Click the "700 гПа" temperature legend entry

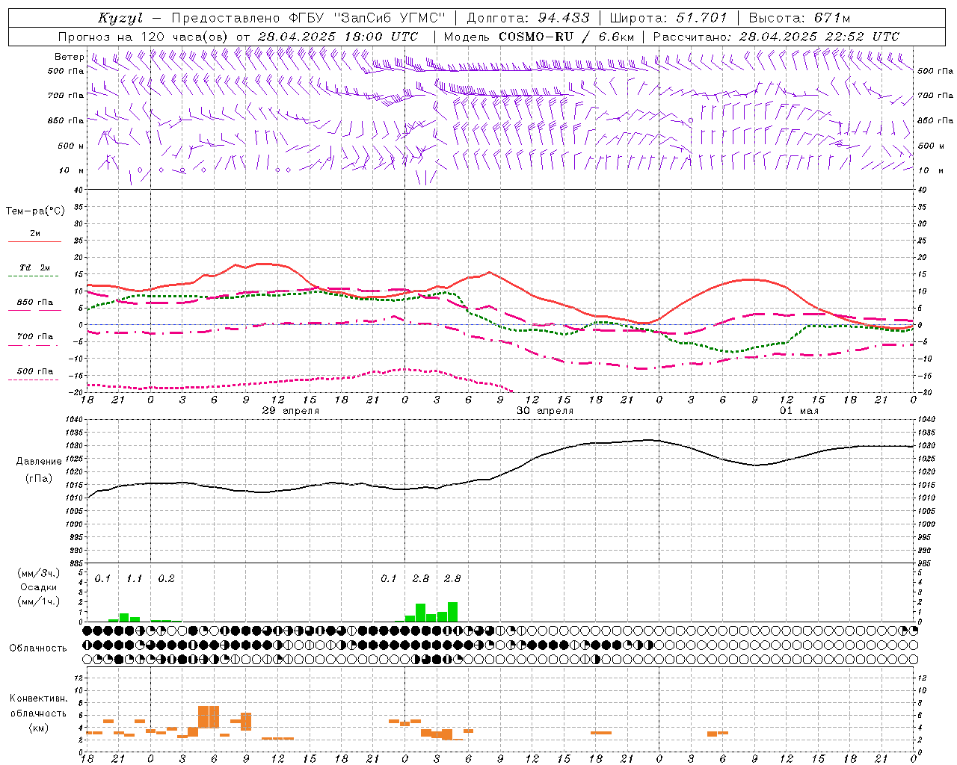[35, 337]
